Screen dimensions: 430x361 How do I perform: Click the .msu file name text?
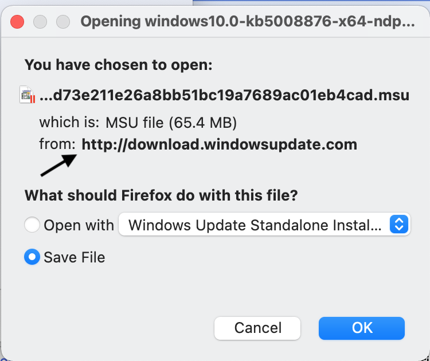224,96
